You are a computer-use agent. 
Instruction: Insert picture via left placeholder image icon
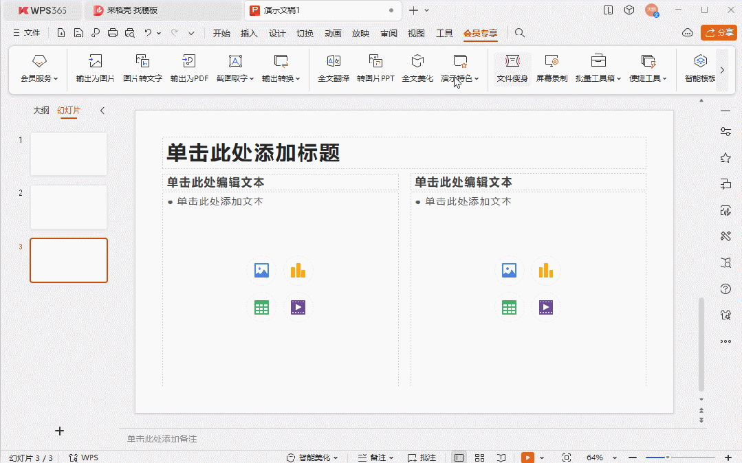click(x=261, y=271)
